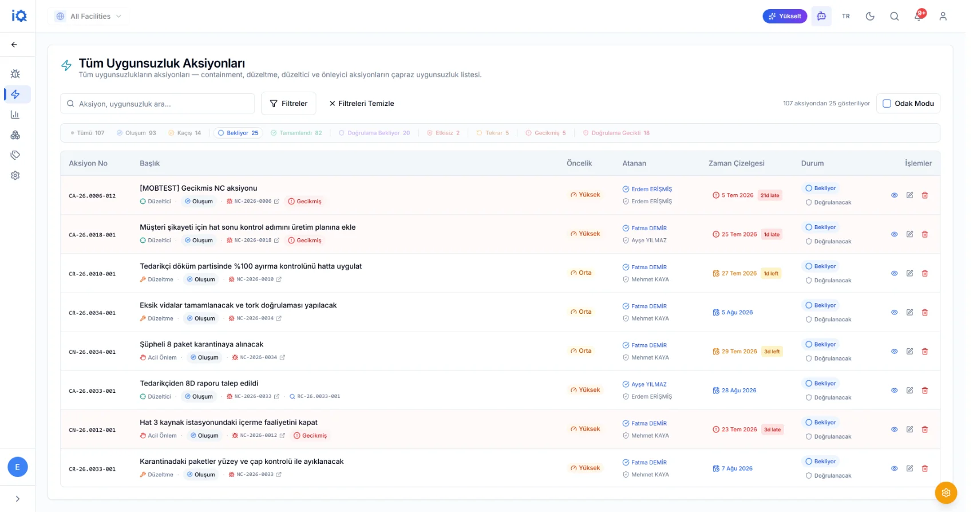Edit action CR-26.0033-001

909,468
